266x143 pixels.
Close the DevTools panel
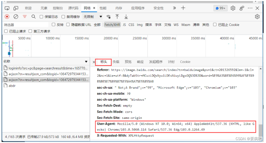257,8
